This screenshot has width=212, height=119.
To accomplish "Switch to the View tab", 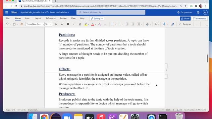I will 73,18.
